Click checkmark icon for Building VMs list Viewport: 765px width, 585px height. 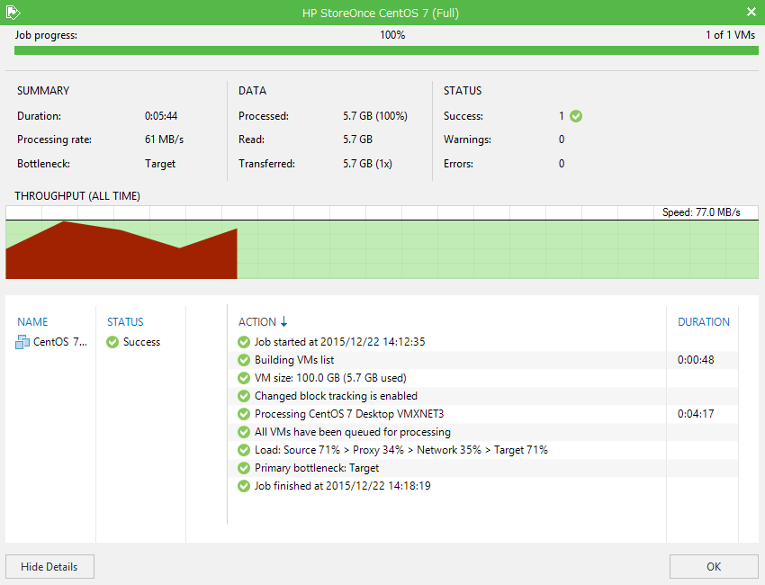[x=244, y=360]
